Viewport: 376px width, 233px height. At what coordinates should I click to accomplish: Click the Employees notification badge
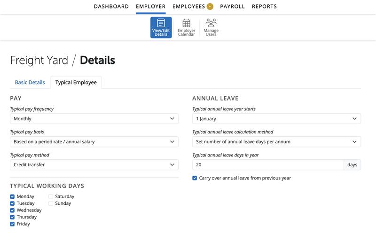[210, 7]
